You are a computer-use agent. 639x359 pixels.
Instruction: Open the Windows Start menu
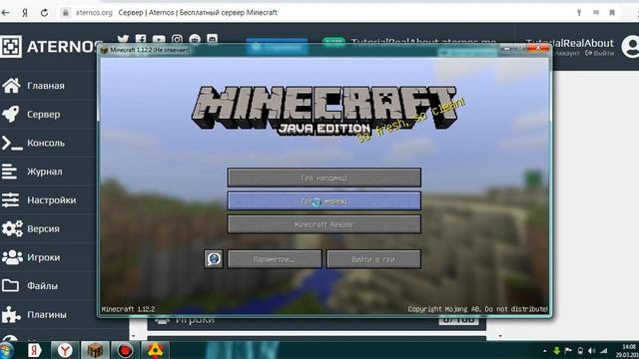(6, 350)
